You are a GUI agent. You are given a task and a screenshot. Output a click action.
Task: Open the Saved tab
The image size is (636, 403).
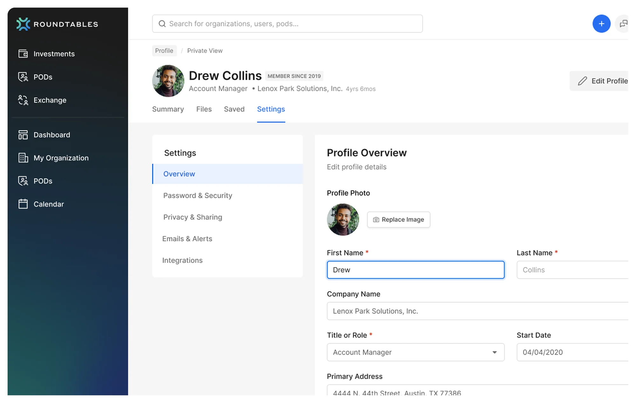click(234, 109)
